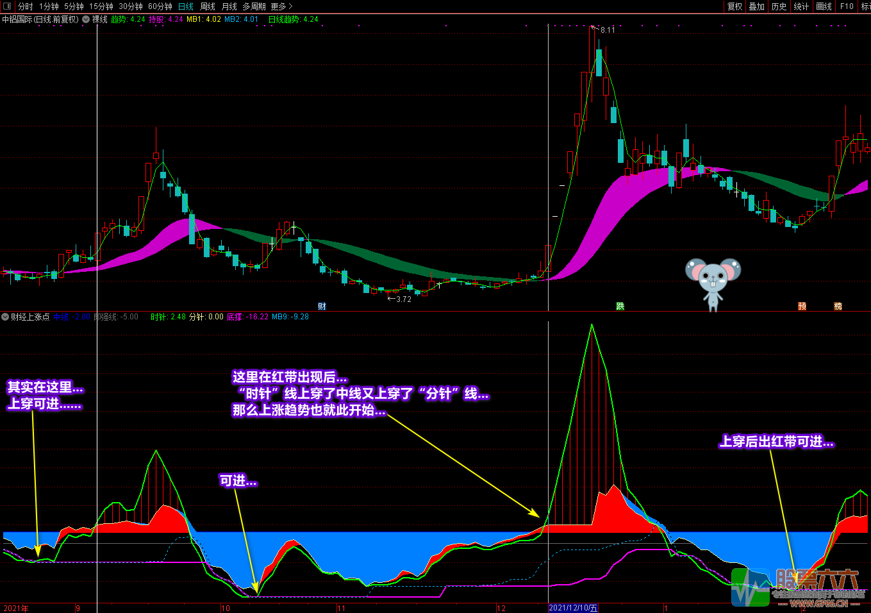Click the gray mouse mascot icon
The height and width of the screenshot is (613, 871).
pos(713,283)
